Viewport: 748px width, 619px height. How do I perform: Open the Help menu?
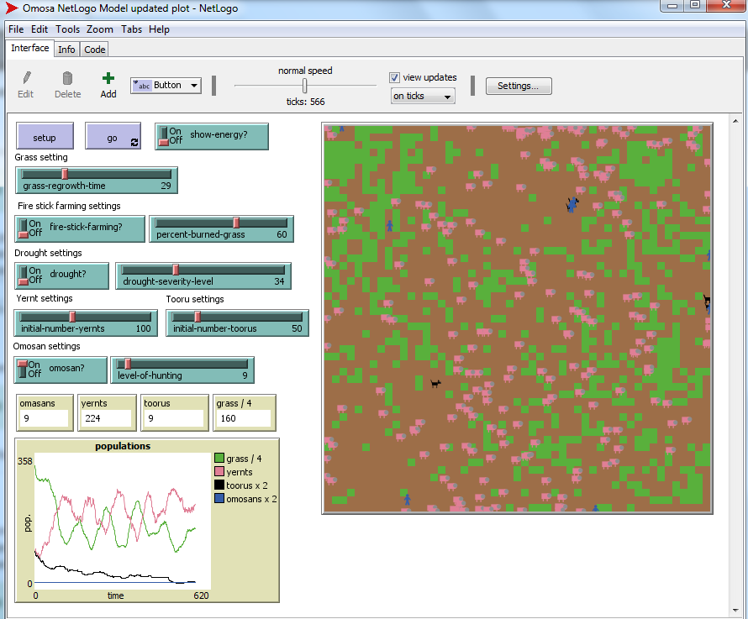tap(159, 29)
